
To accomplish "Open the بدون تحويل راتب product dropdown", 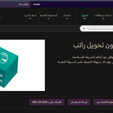I will coord(96,29).
